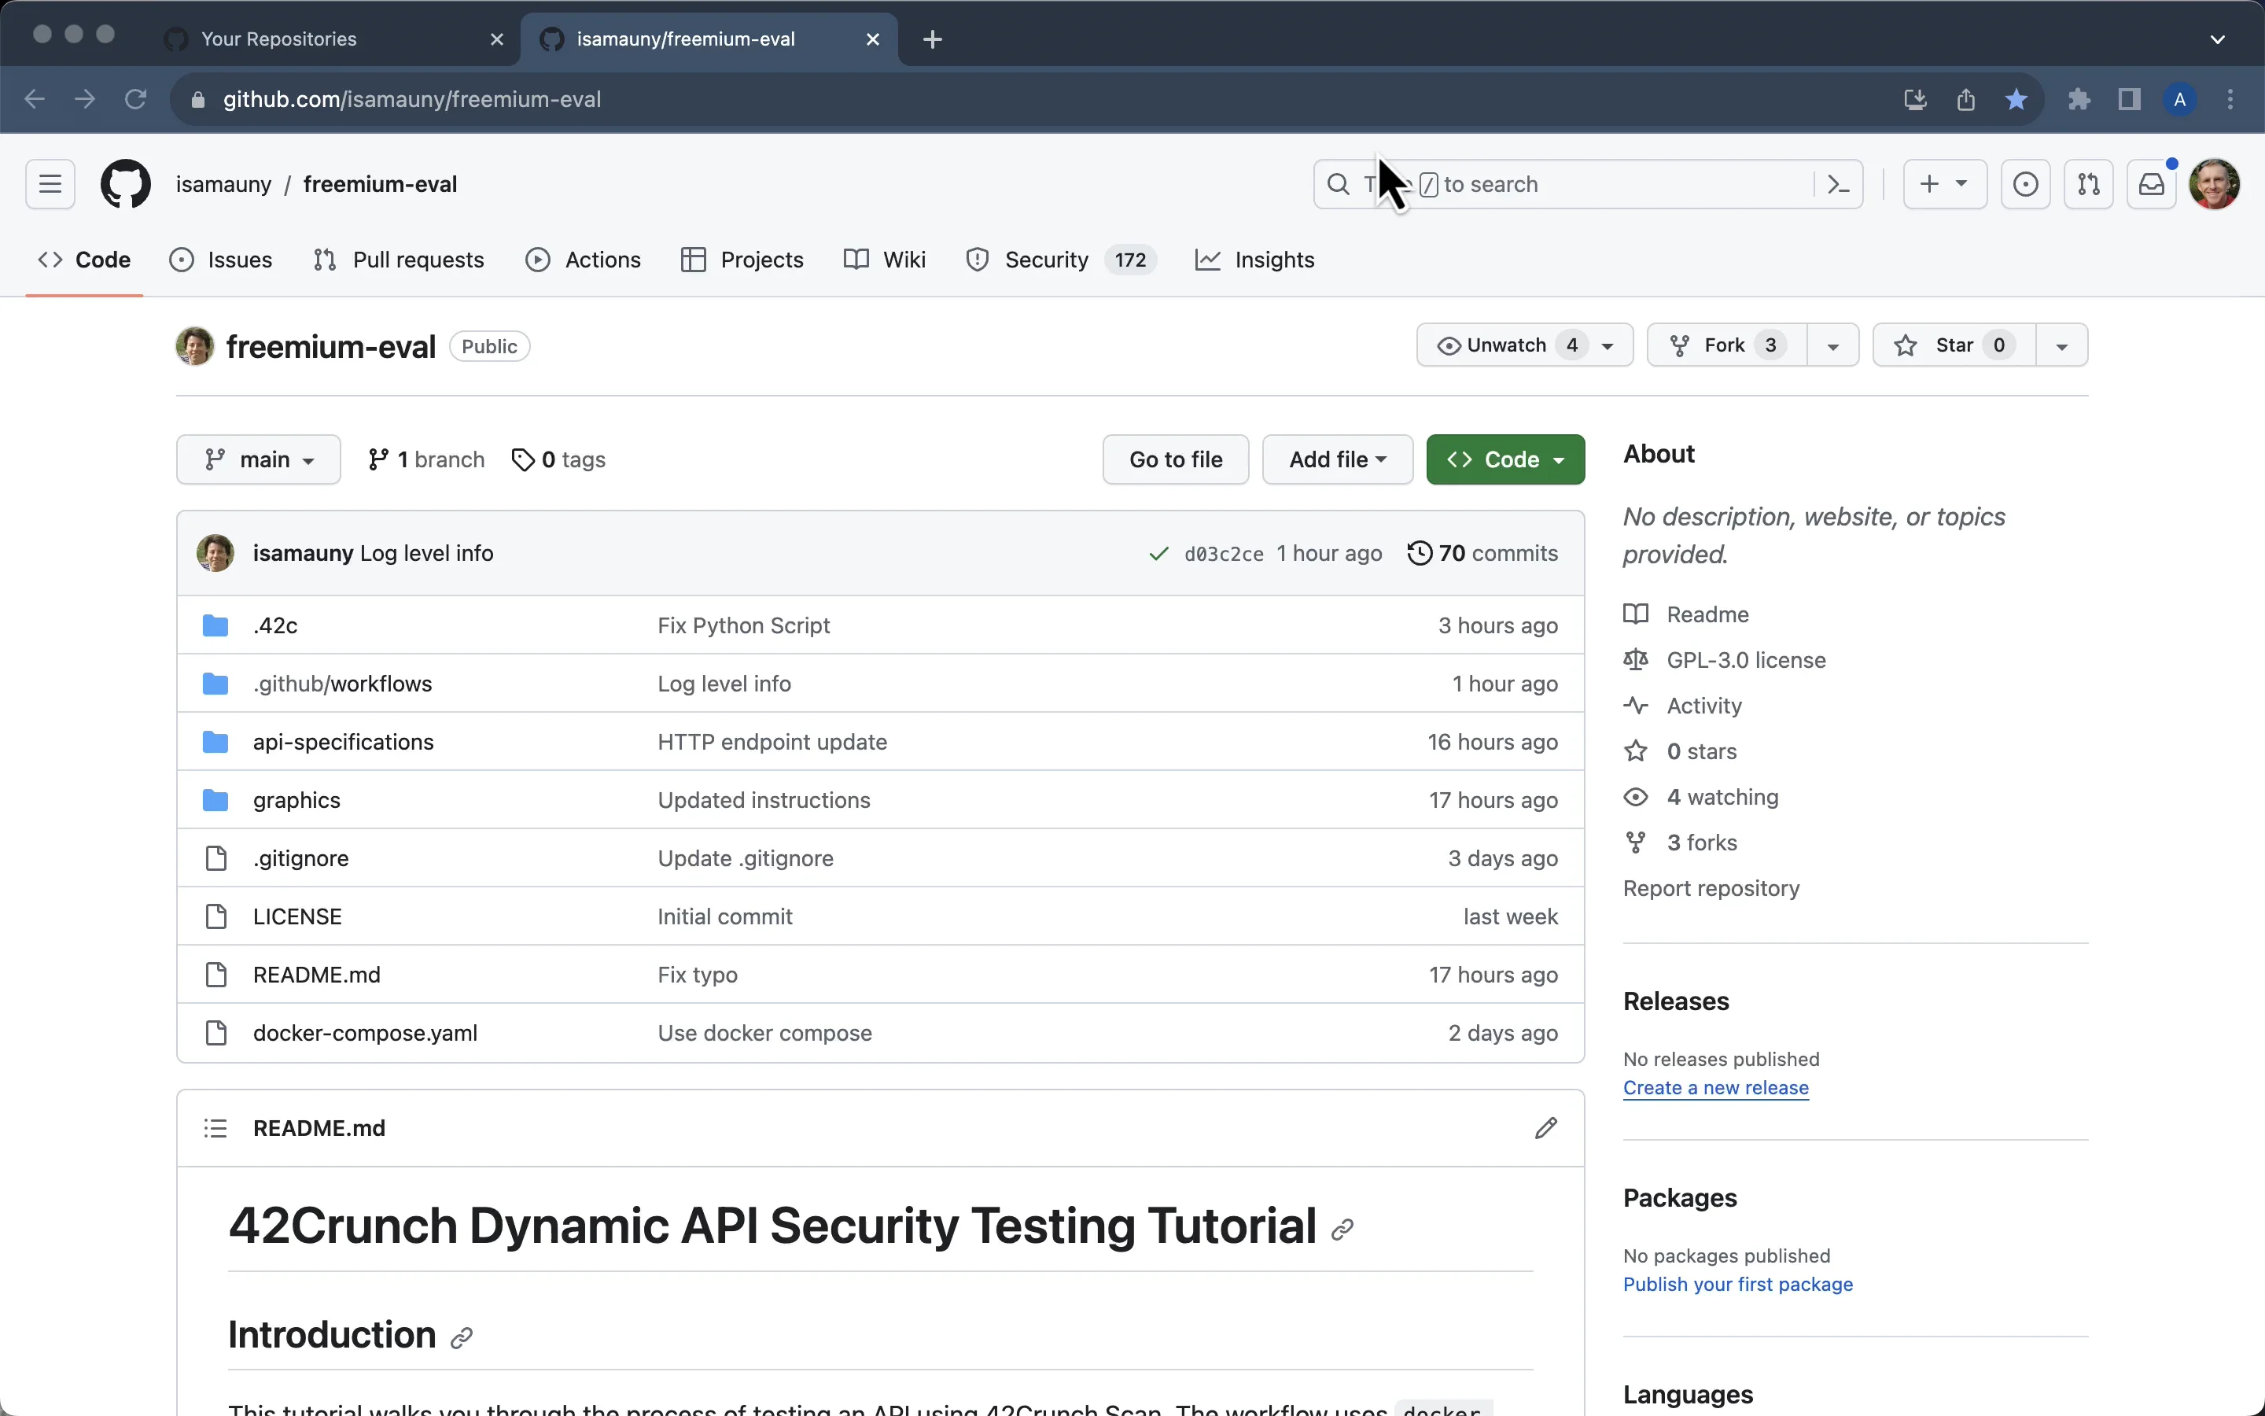Expand the main branch dropdown
The width and height of the screenshot is (2265, 1416).
pyautogui.click(x=258, y=460)
